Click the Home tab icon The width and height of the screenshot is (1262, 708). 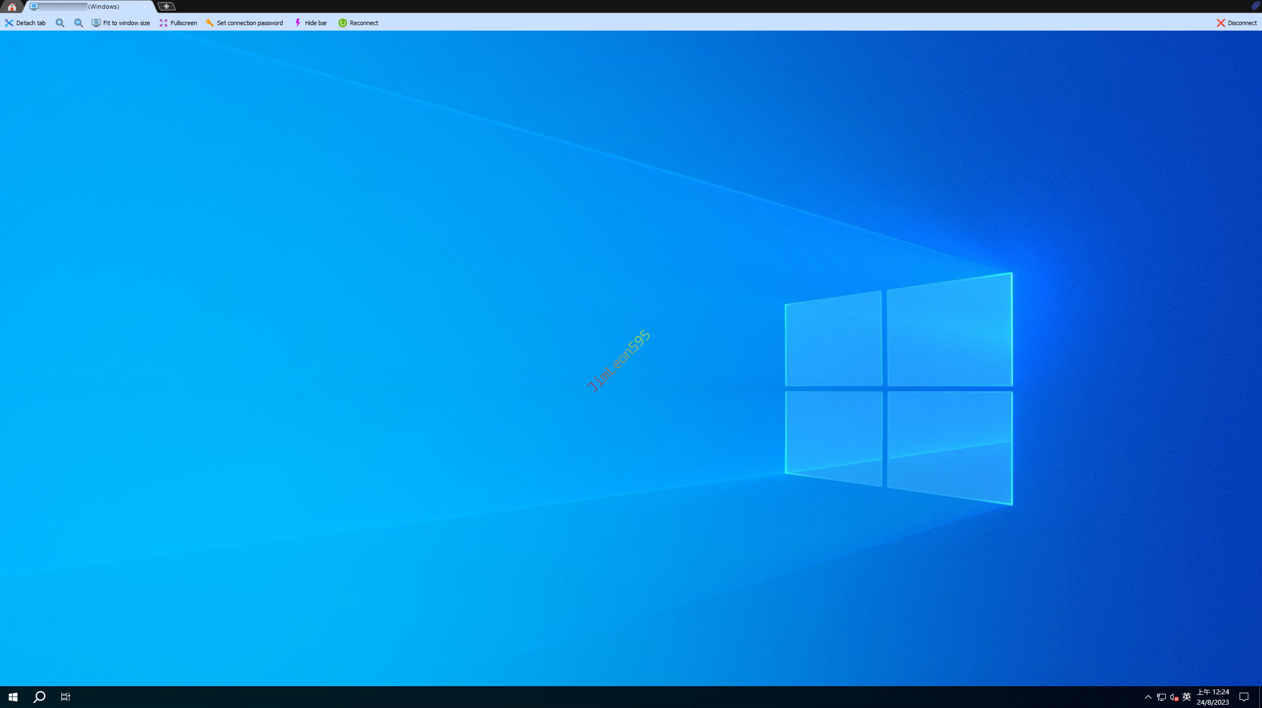click(11, 7)
